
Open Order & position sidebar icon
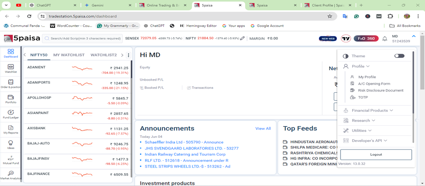click(10, 84)
